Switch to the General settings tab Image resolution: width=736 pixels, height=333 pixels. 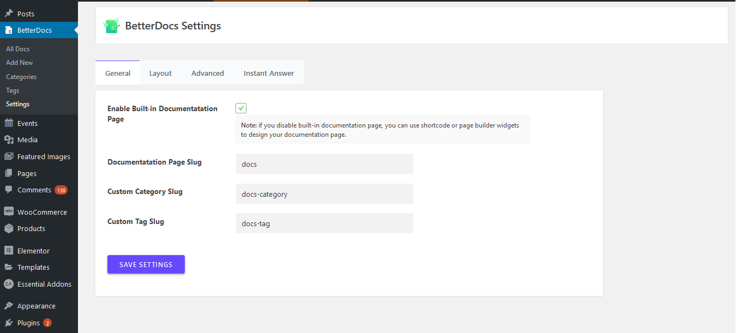[118, 73]
